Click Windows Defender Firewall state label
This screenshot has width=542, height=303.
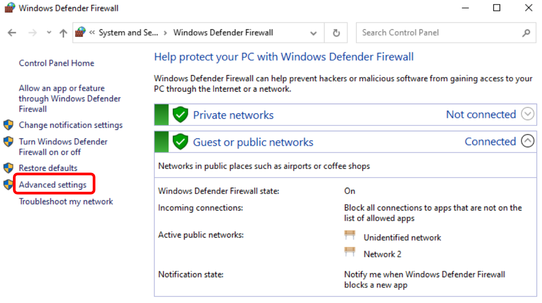(218, 191)
